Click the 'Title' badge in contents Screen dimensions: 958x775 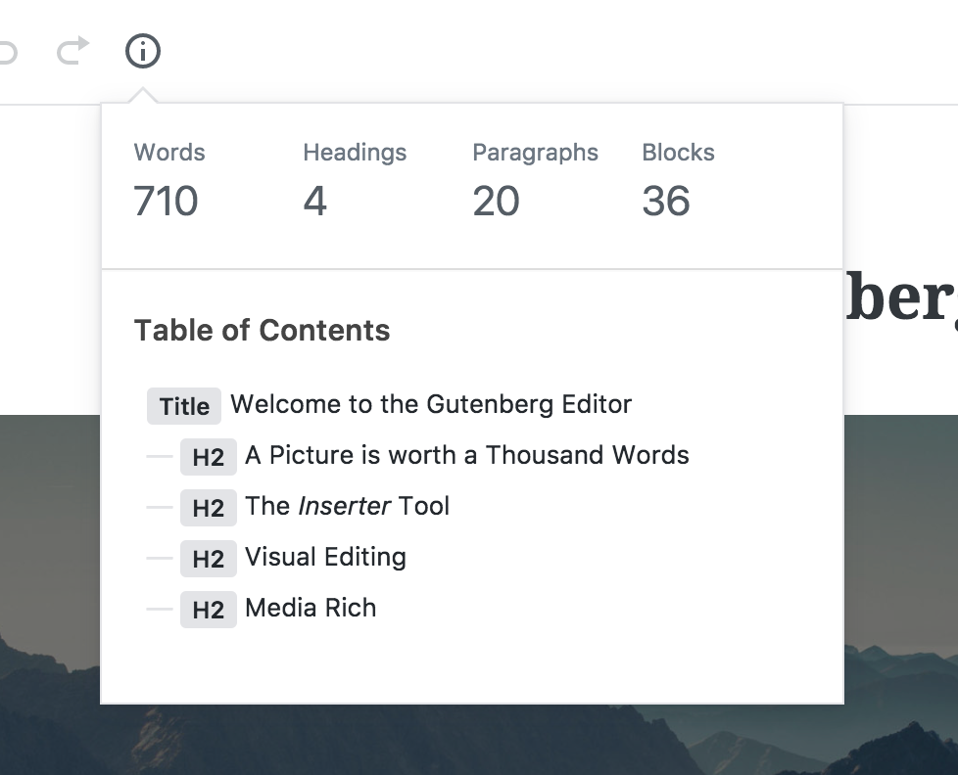pos(184,406)
